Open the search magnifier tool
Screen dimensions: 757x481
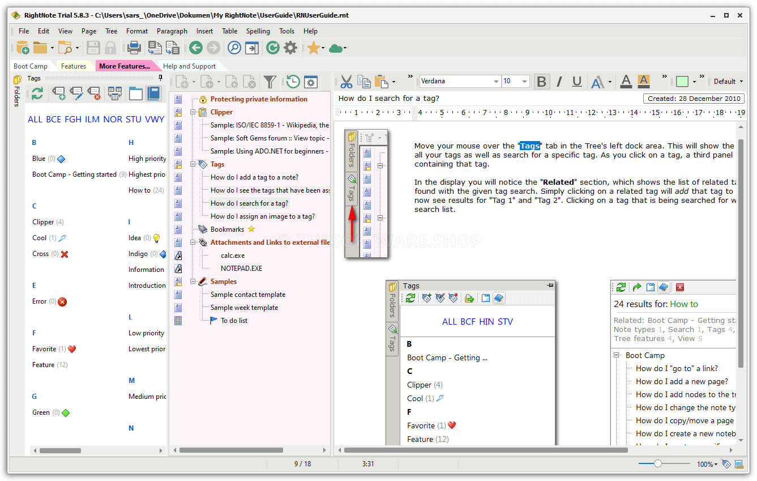(x=234, y=48)
